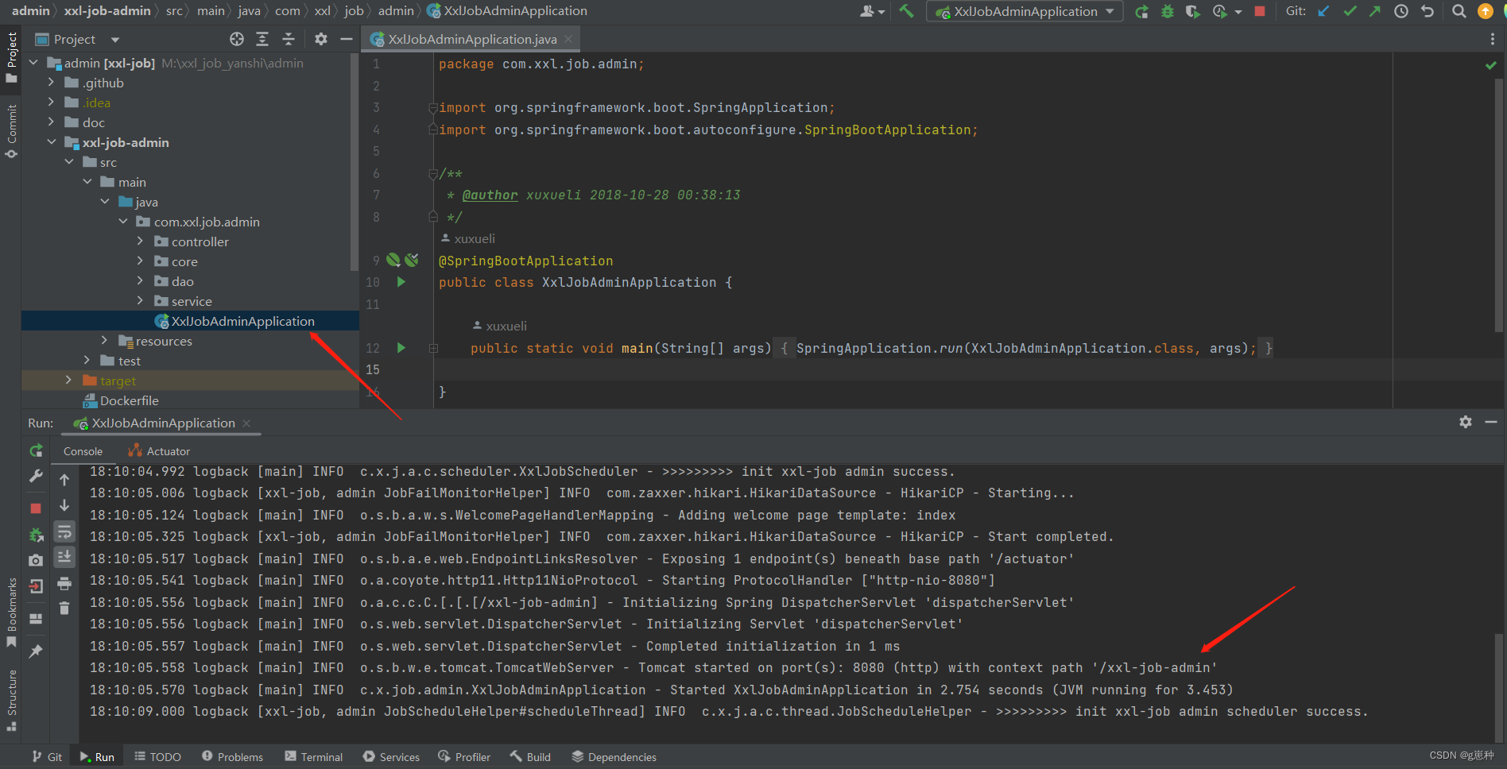Open the Problems tool window

pos(233,757)
